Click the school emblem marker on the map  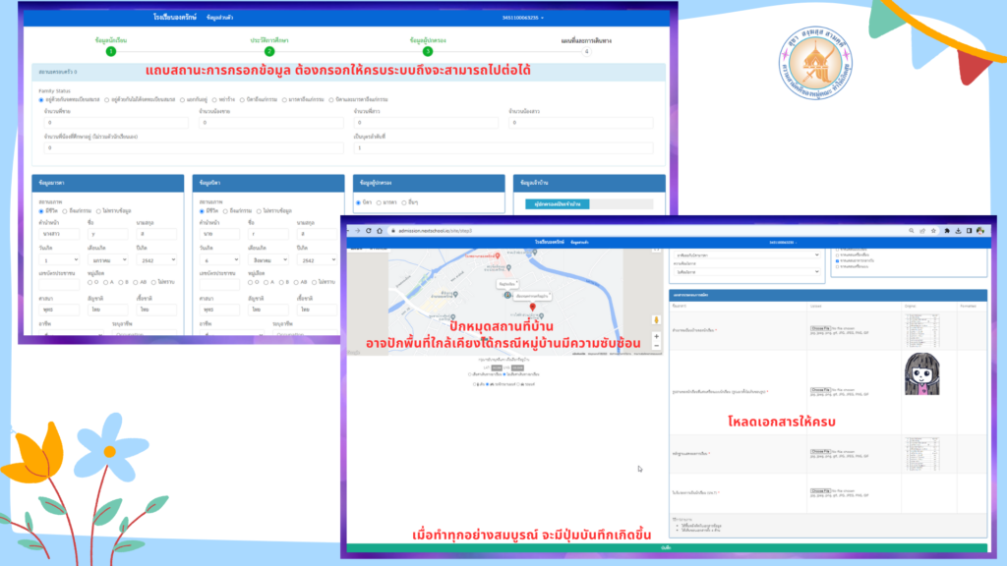pos(507,295)
